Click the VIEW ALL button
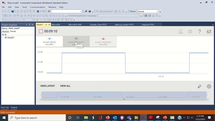The image size is (215, 121). [x=65, y=86]
